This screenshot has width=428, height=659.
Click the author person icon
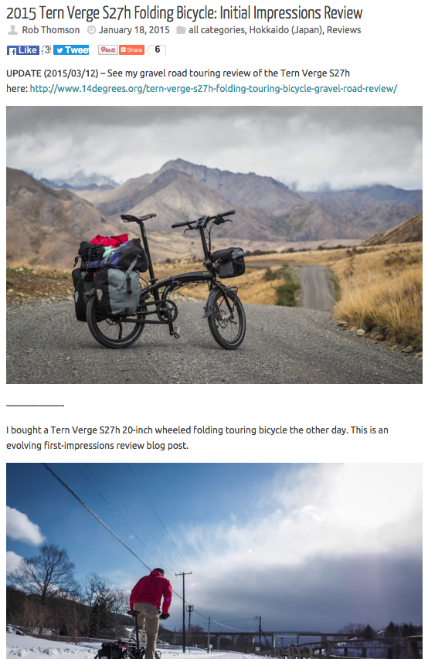pyautogui.click(x=13, y=30)
